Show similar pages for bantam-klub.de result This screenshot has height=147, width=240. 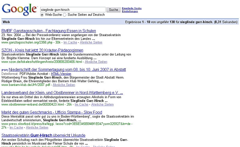coord(64,85)
